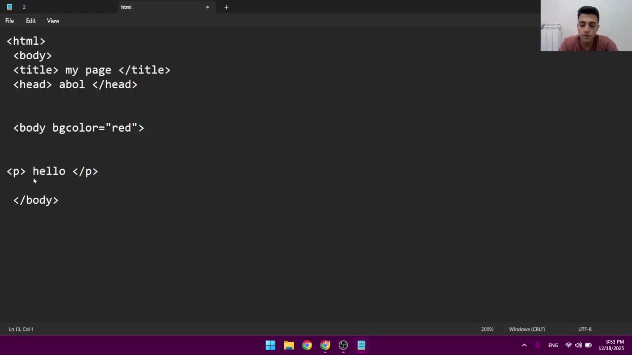
Task: Open the Windows Start menu
Action: 270,345
